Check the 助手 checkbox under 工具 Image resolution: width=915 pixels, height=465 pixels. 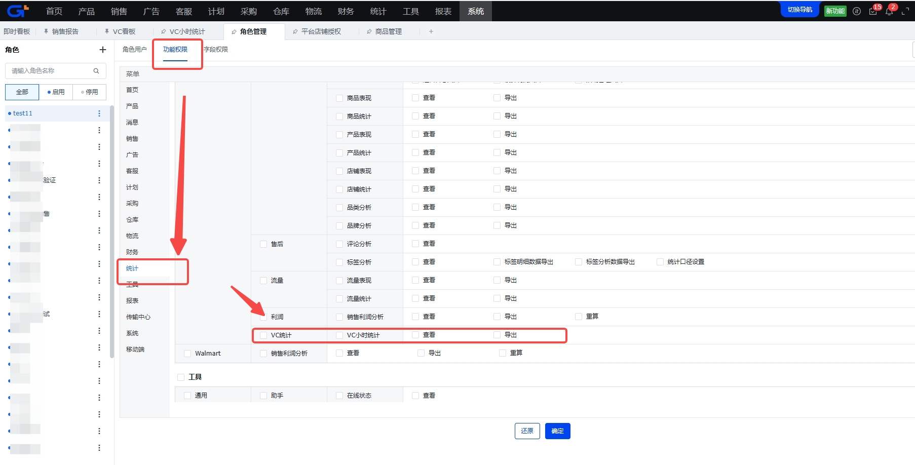pos(263,396)
